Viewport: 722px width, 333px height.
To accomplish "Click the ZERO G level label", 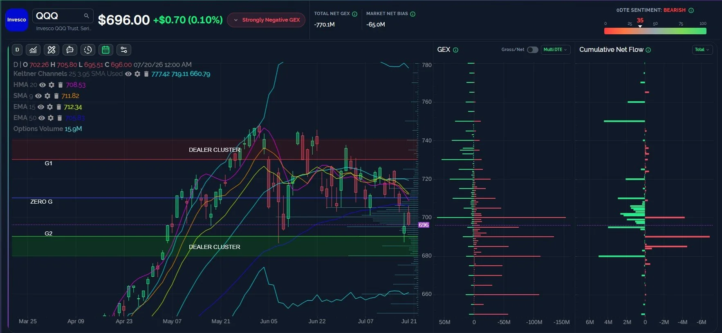I will click(41, 202).
